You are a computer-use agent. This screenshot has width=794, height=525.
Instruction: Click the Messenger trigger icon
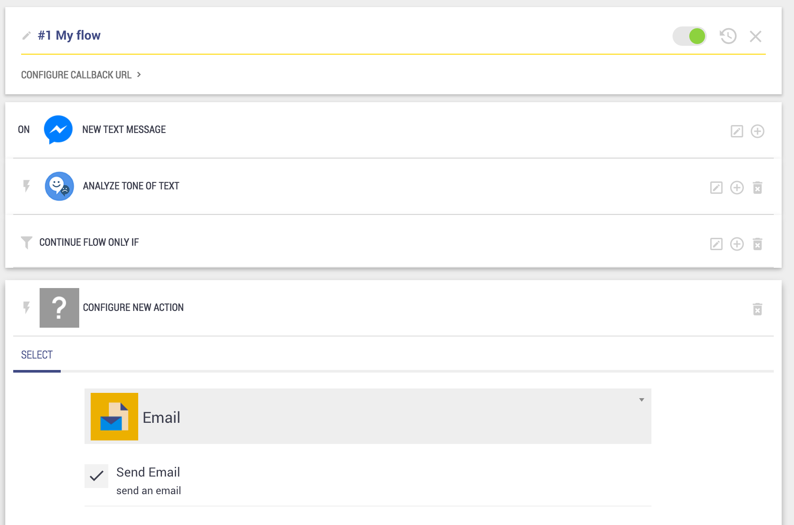pyautogui.click(x=58, y=129)
